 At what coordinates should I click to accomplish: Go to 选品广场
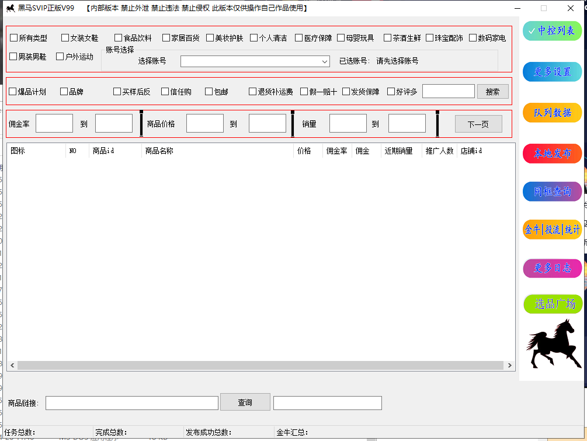[x=553, y=304]
